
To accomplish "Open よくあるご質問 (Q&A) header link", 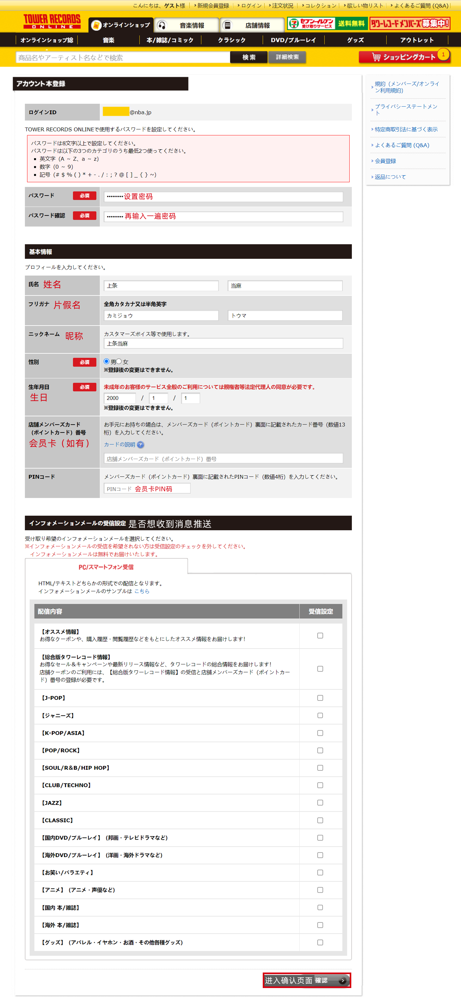I will [x=421, y=5].
